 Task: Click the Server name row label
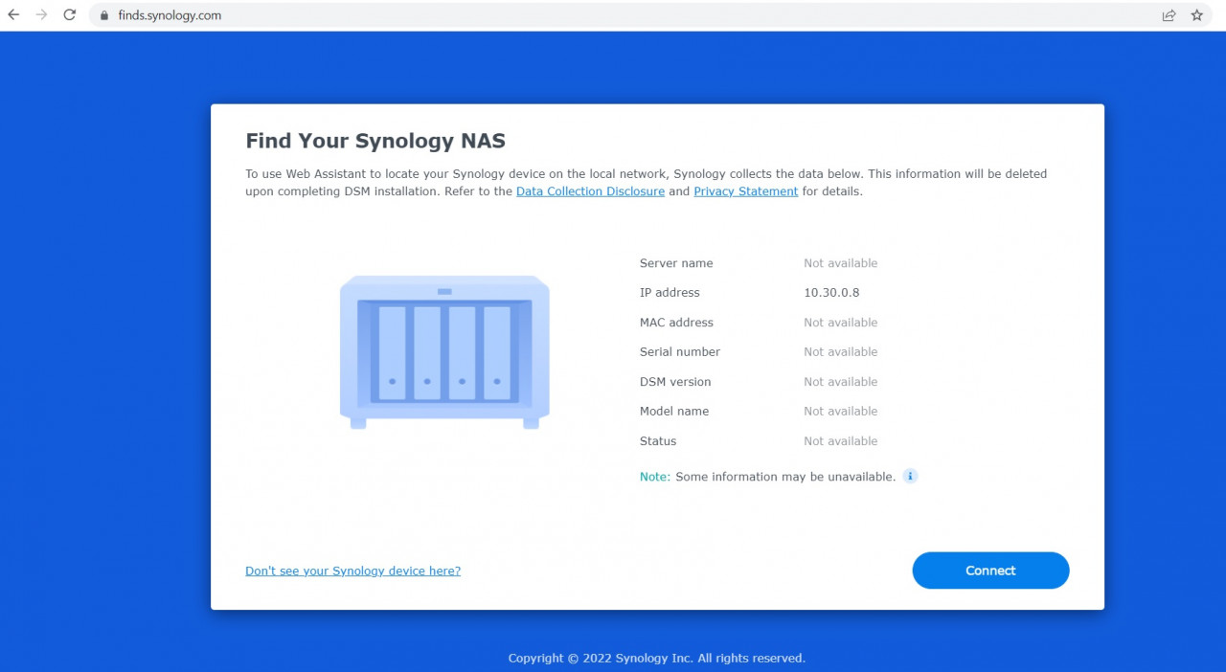(x=676, y=262)
